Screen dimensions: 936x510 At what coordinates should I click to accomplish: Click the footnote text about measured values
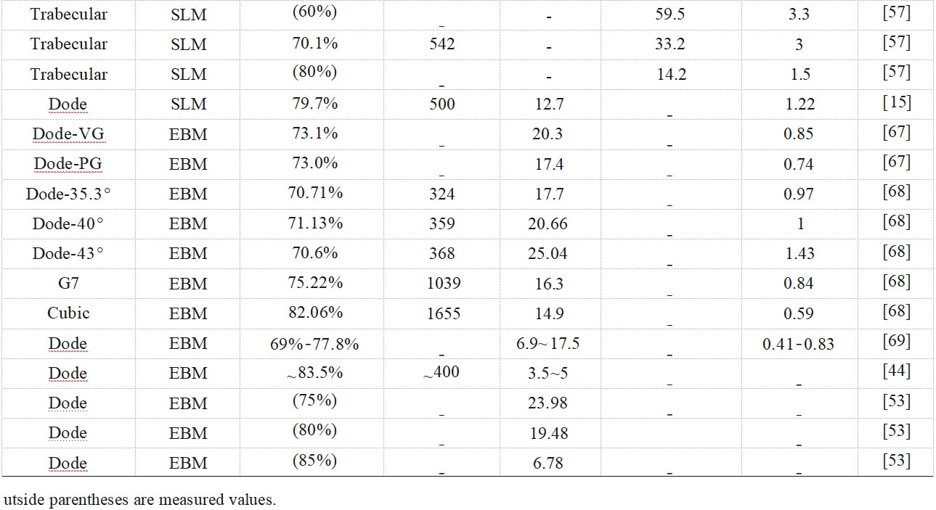139,500
